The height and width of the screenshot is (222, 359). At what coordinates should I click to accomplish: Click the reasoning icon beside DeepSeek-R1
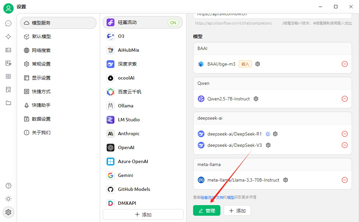coord(268,134)
